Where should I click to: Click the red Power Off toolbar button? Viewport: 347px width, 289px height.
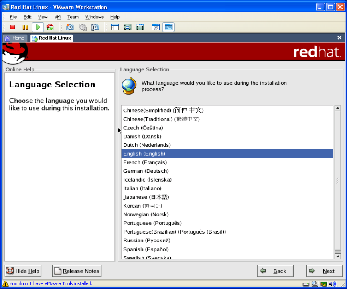(x=13, y=27)
